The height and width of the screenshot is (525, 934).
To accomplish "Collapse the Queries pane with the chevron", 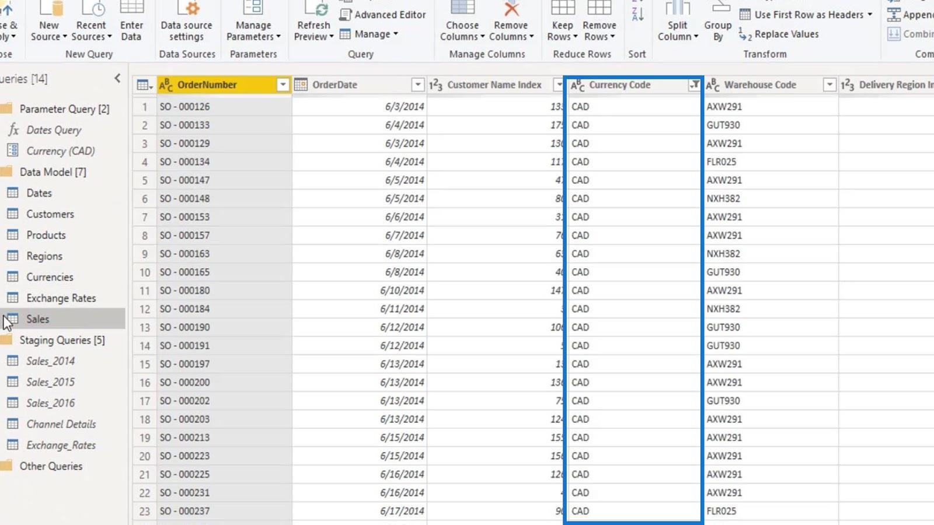I will coord(117,78).
